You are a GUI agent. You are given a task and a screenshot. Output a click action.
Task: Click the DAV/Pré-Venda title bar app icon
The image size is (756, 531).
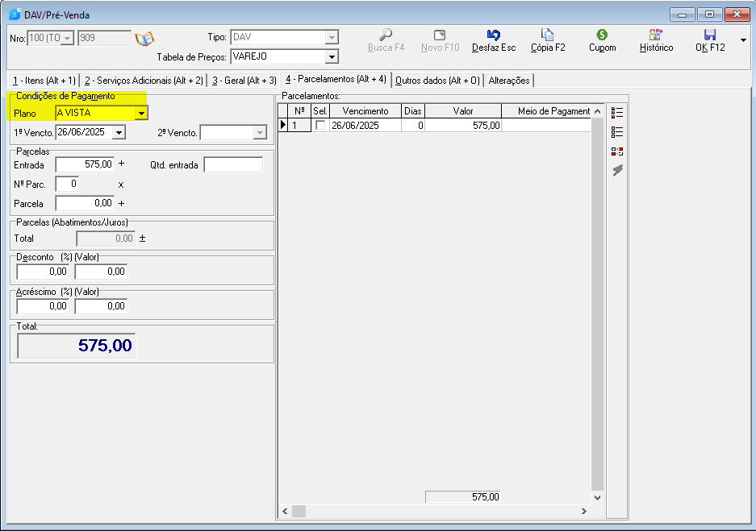point(15,15)
